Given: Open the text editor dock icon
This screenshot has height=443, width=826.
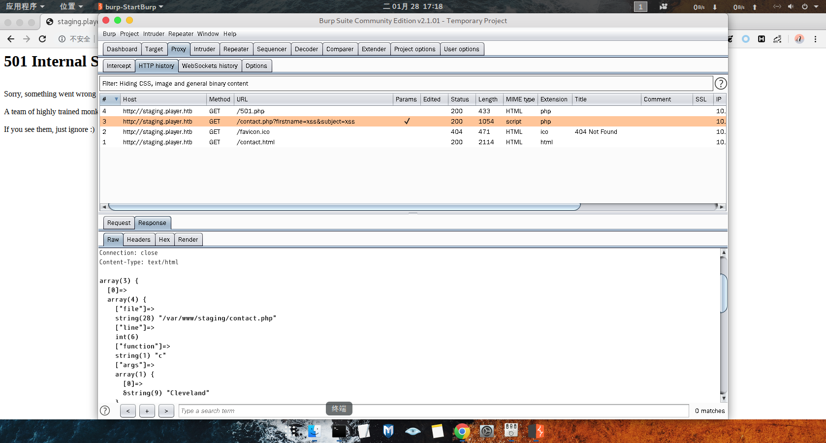Looking at the screenshot, I should click(x=364, y=432).
